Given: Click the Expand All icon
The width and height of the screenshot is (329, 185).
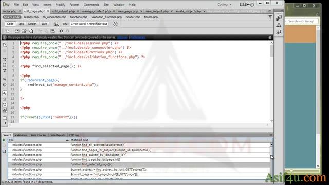Looking at the screenshot, I should [5, 71].
